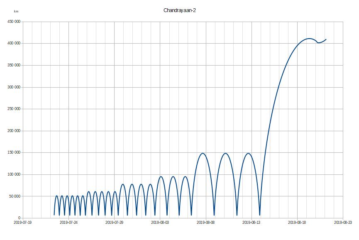
Task: Select the "400 000" y-axis label
Action: (x=14, y=43)
